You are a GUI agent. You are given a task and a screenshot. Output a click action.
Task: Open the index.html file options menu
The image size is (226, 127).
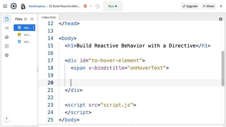click(34, 28)
